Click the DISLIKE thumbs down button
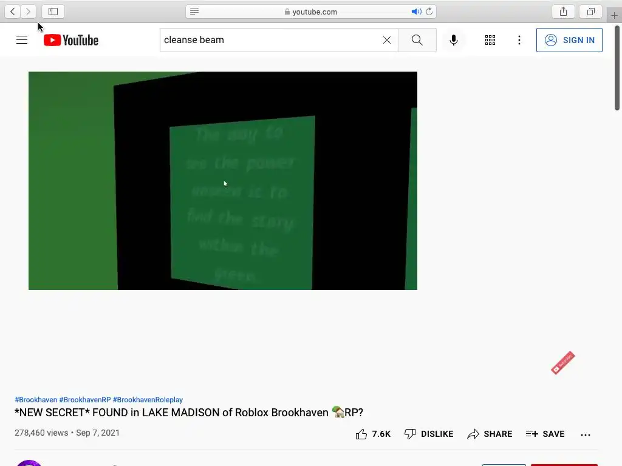 coord(429,434)
